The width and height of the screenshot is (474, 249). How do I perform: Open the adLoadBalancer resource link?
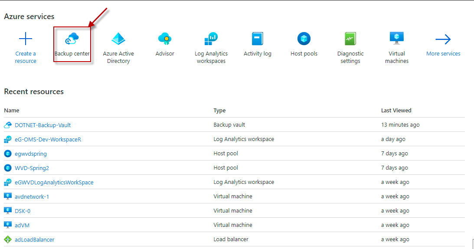point(34,239)
